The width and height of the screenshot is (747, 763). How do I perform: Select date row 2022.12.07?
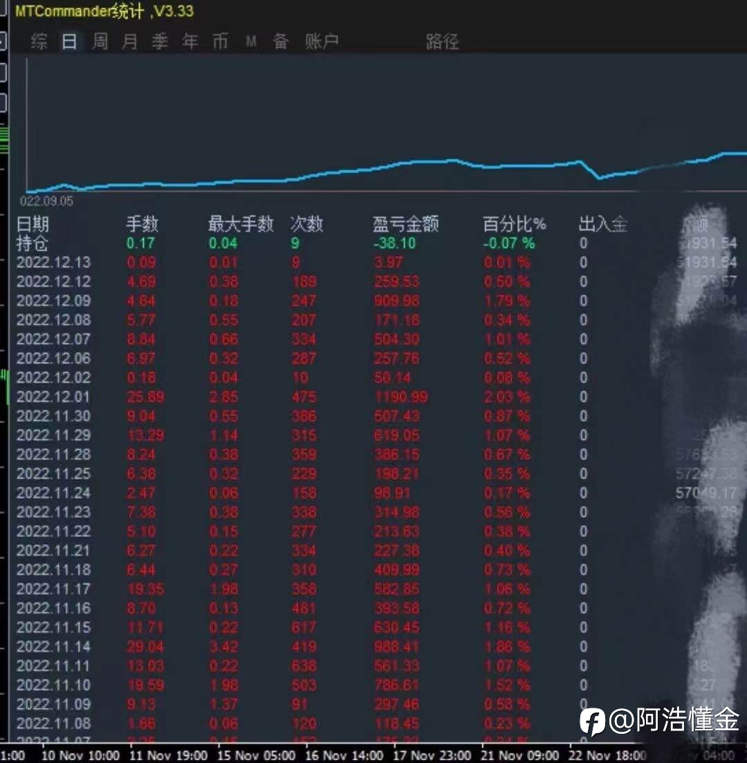point(53,339)
